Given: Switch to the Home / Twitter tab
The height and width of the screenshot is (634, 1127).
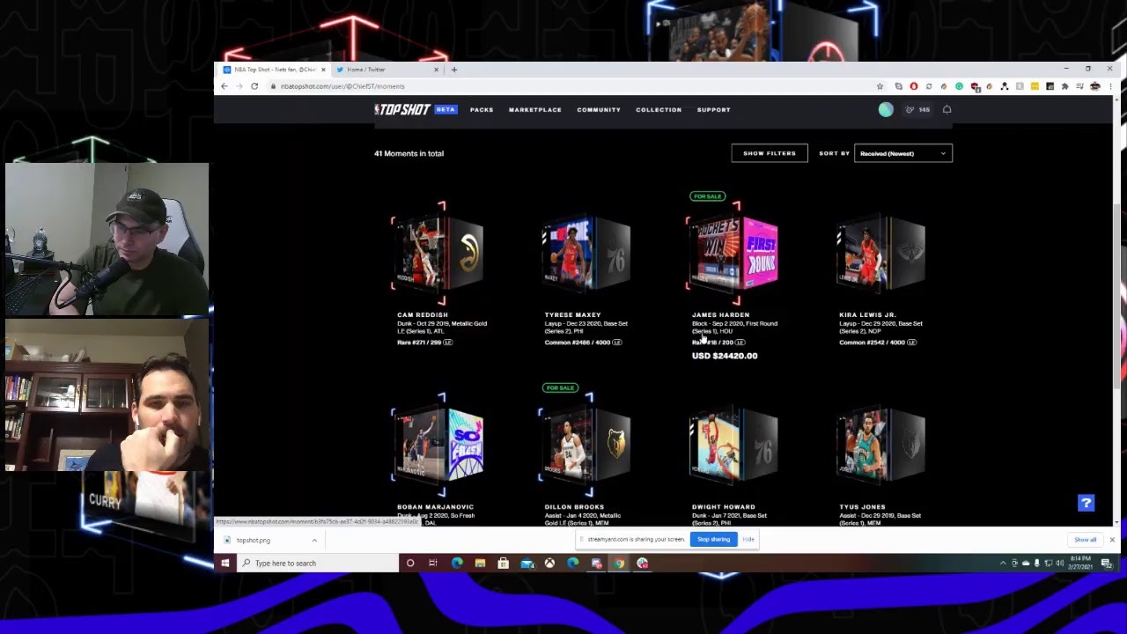Looking at the screenshot, I should coord(387,70).
